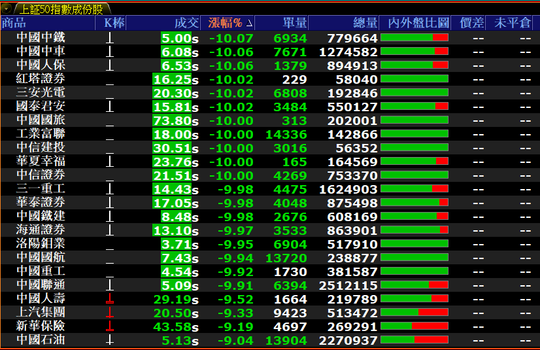
Task: Select stock 中信建投
Action: click(41, 148)
